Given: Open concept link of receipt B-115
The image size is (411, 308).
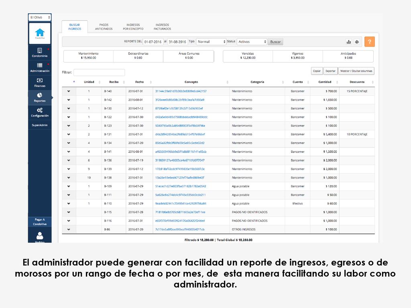Looking at the screenshot, I should [x=180, y=212].
